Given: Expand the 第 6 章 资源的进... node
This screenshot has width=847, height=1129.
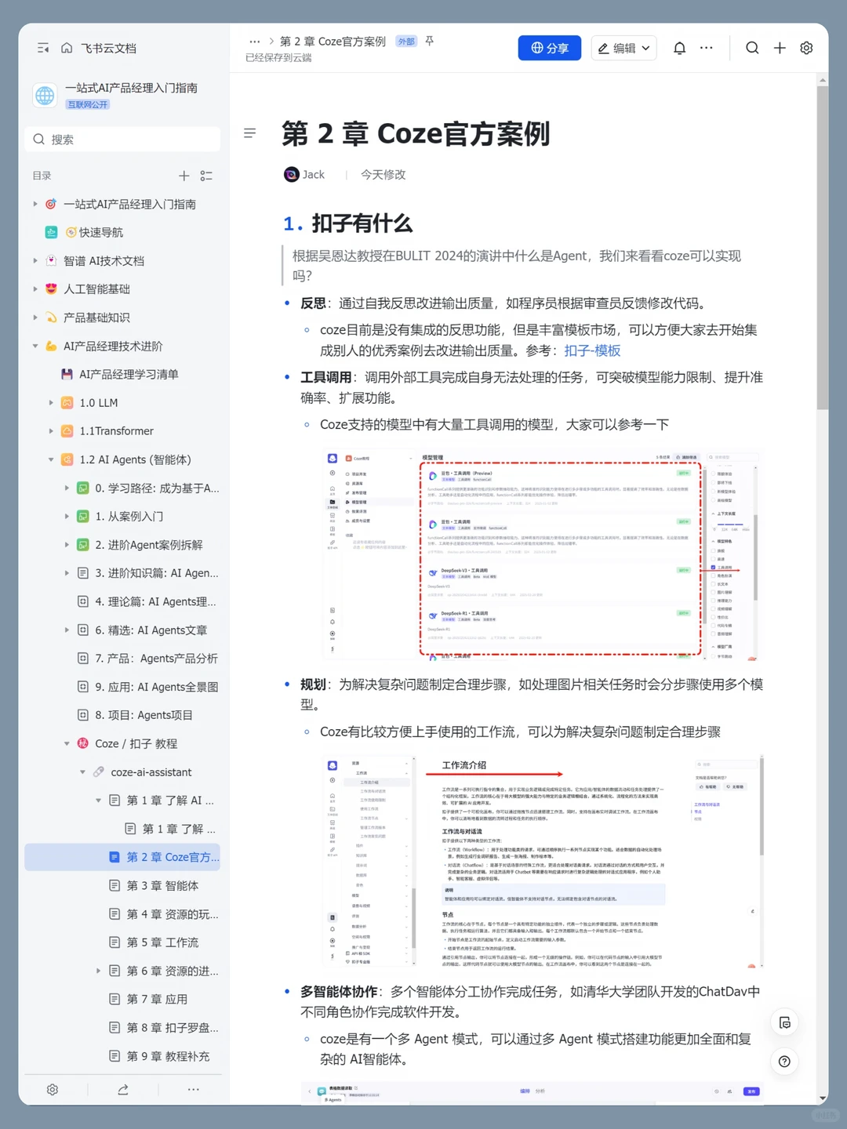Looking at the screenshot, I should [x=98, y=971].
